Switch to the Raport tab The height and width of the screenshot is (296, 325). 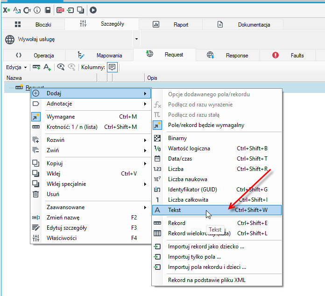[170, 24]
